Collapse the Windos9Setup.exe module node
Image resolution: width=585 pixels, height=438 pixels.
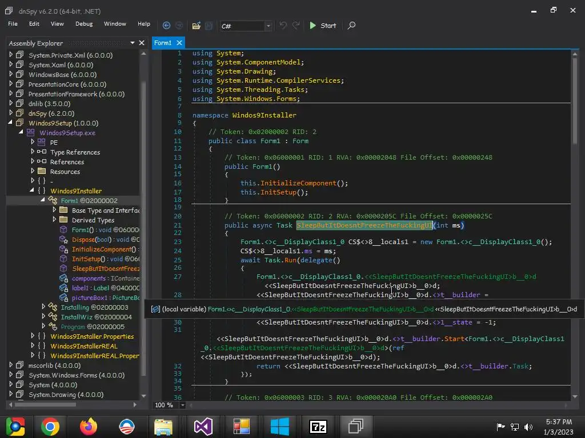point(21,132)
